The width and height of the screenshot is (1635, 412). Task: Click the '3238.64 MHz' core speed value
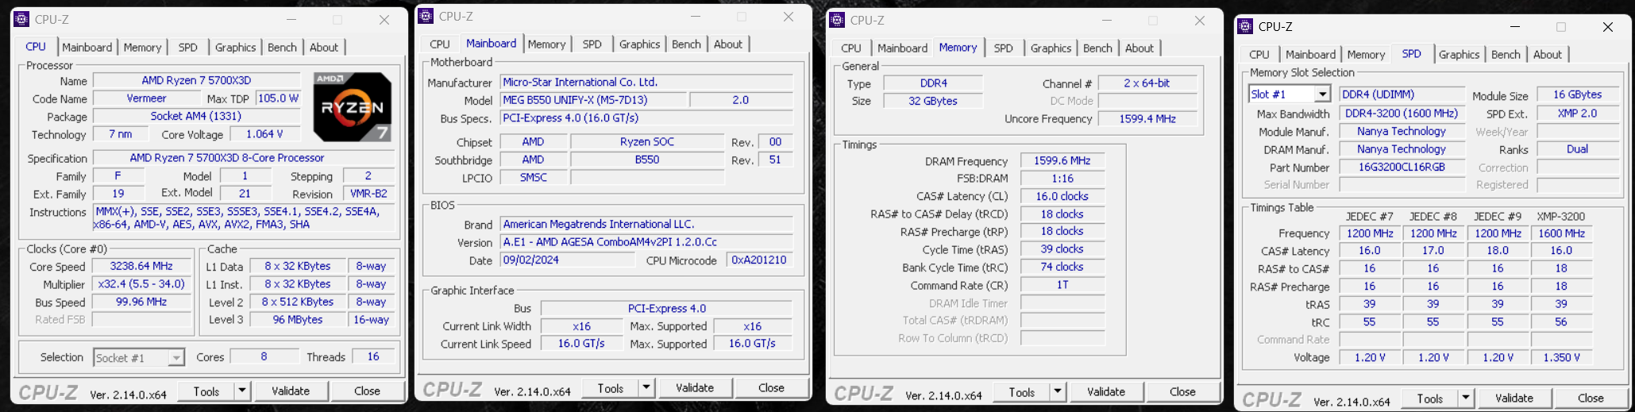141,266
